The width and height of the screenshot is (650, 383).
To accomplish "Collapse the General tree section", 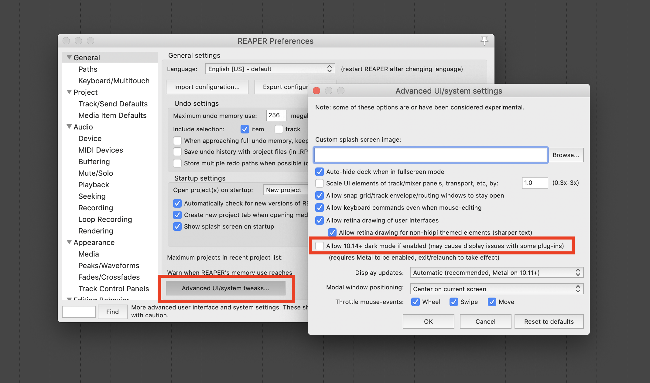I will [69, 57].
